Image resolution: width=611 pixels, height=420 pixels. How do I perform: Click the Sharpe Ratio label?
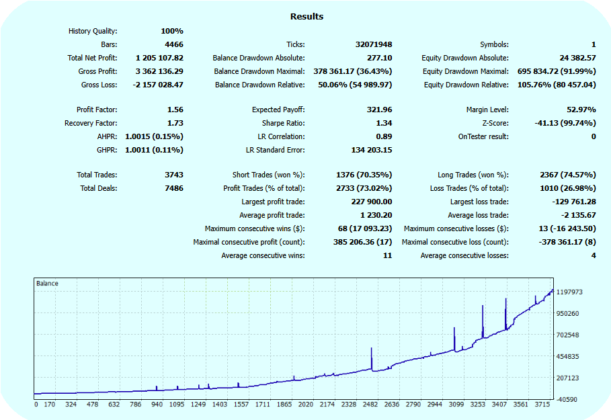click(283, 123)
